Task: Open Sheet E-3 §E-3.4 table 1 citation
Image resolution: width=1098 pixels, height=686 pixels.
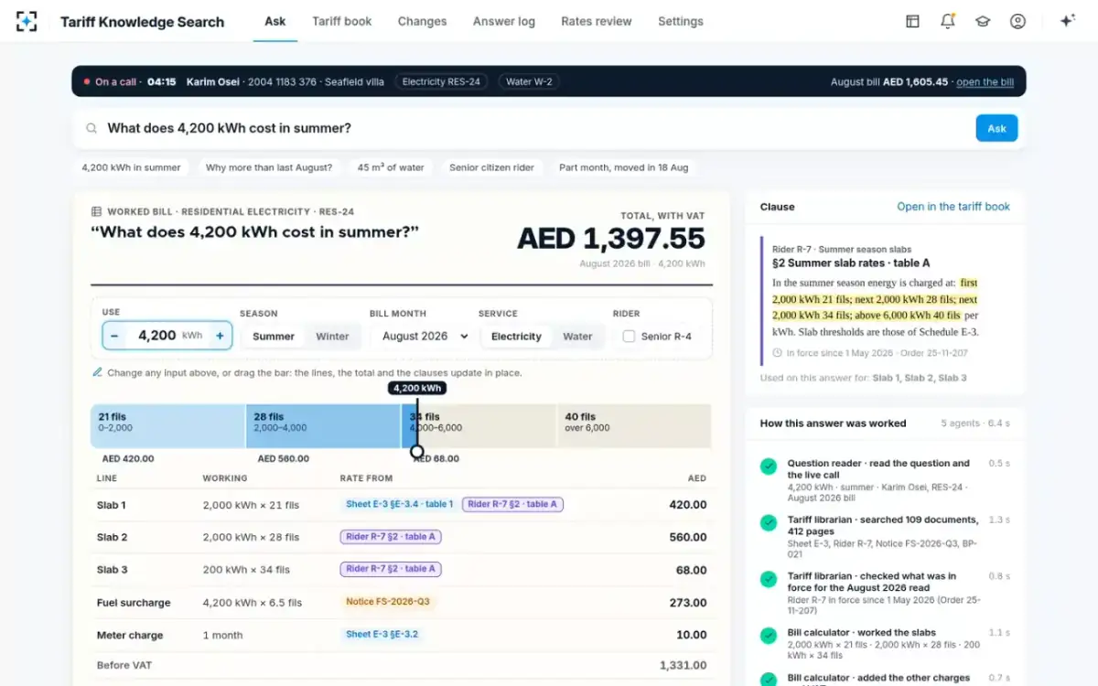Action: coord(399,504)
